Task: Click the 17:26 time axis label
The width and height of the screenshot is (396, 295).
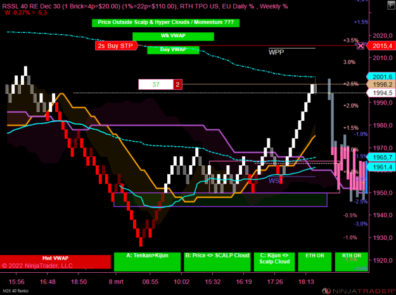Action: [275, 282]
